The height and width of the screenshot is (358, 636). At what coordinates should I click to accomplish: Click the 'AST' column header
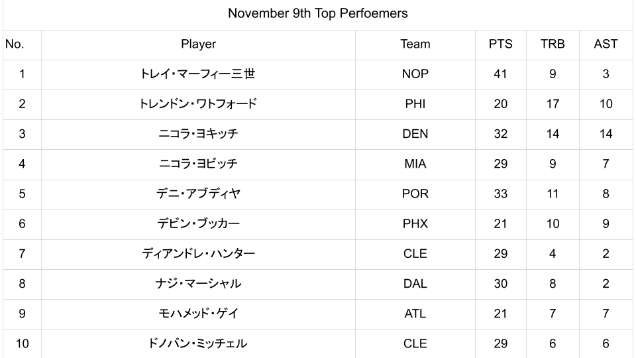coord(606,44)
